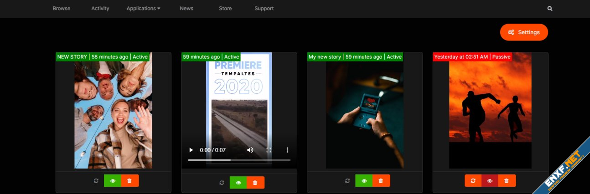Refresh the My new story item
Image resolution: width=590 pixels, height=194 pixels.
[347, 181]
